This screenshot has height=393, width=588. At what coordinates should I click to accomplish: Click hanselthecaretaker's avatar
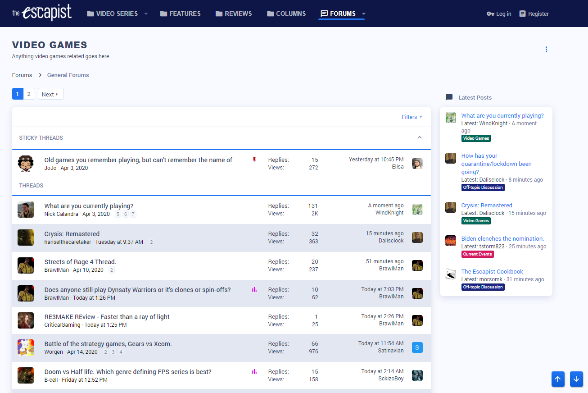(x=26, y=238)
